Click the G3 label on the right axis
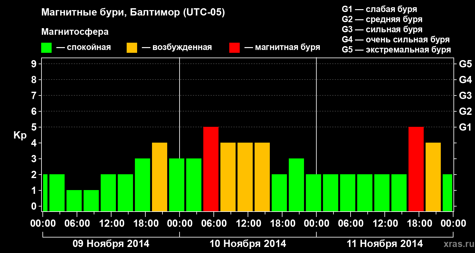This screenshot has width=475, height=253. point(465,96)
